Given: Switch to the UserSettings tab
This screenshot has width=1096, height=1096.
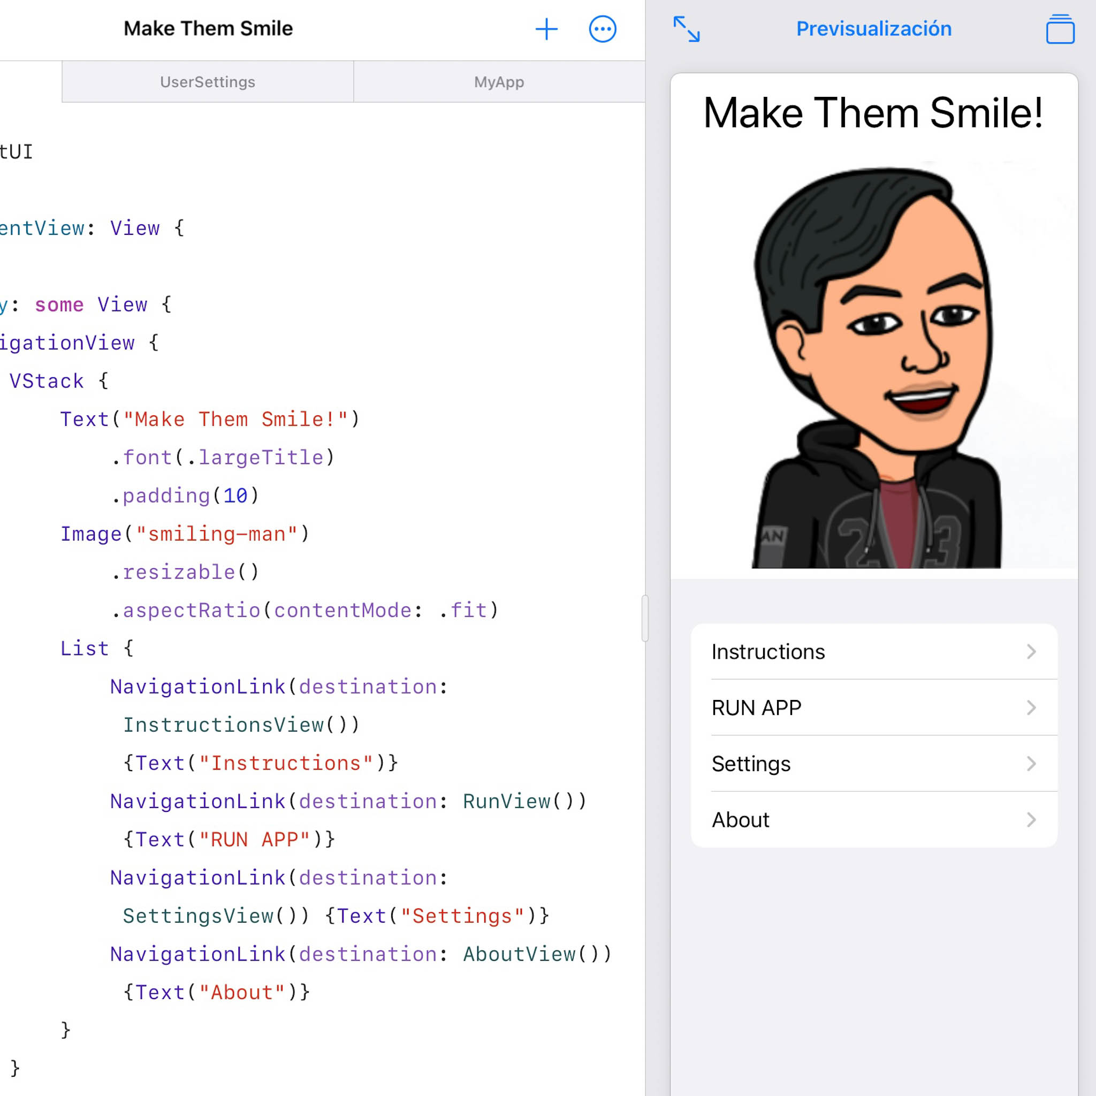Looking at the screenshot, I should point(208,82).
